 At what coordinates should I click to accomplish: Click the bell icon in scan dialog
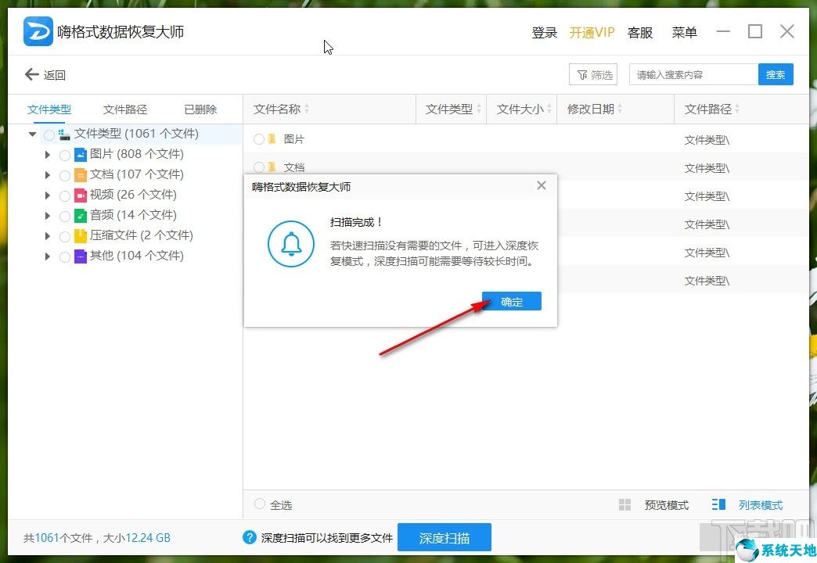(x=290, y=244)
